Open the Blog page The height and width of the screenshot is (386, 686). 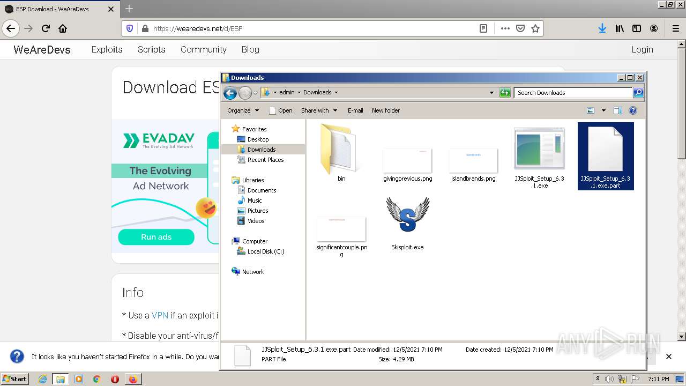[250, 49]
